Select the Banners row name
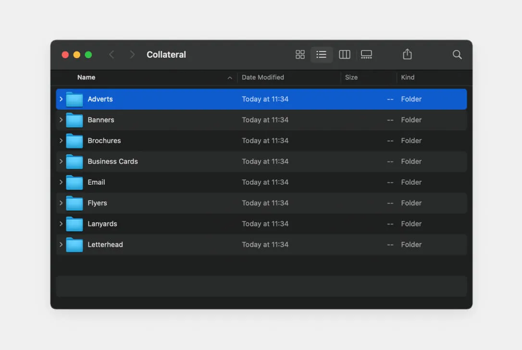This screenshot has width=522, height=350. coord(101,120)
